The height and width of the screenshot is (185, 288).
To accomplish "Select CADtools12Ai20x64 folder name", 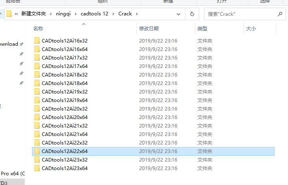I will click(x=64, y=117).
